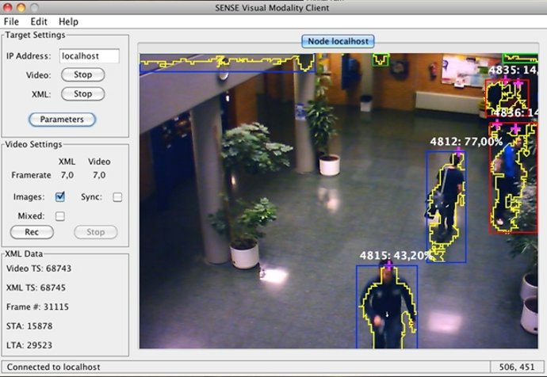The height and width of the screenshot is (377, 547).
Task: Enable the Sync checkbox
Action: click(117, 197)
